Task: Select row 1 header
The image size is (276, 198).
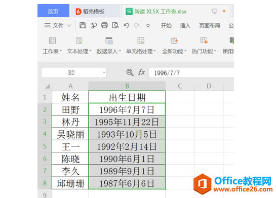Action: click(45, 97)
